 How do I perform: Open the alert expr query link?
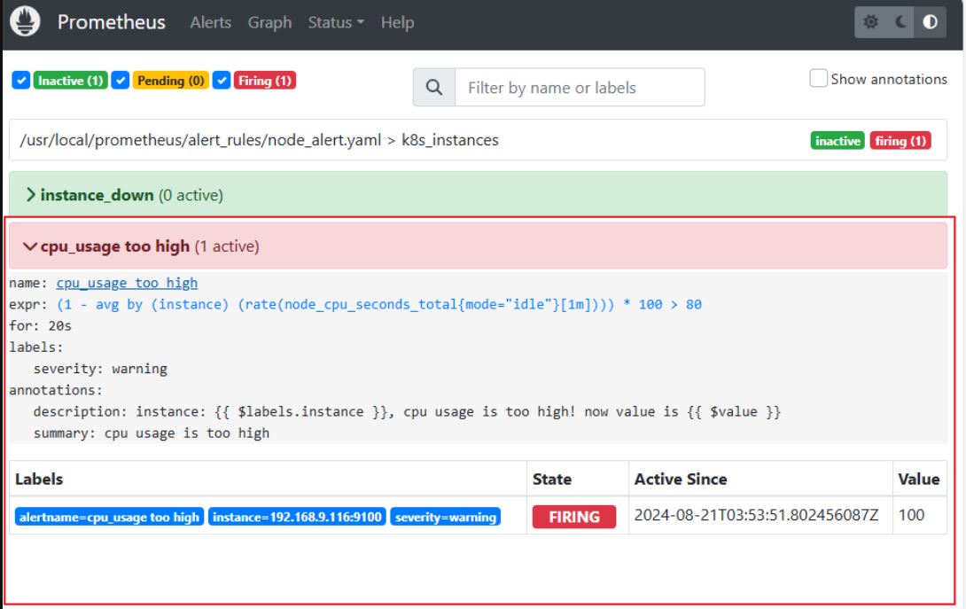(x=379, y=305)
